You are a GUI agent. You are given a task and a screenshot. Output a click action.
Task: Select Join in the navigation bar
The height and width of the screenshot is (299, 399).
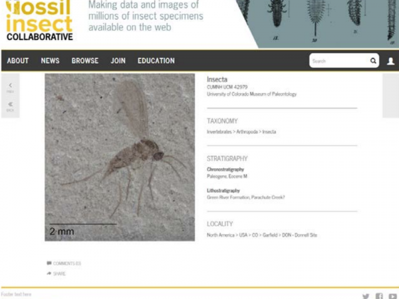[x=118, y=60]
